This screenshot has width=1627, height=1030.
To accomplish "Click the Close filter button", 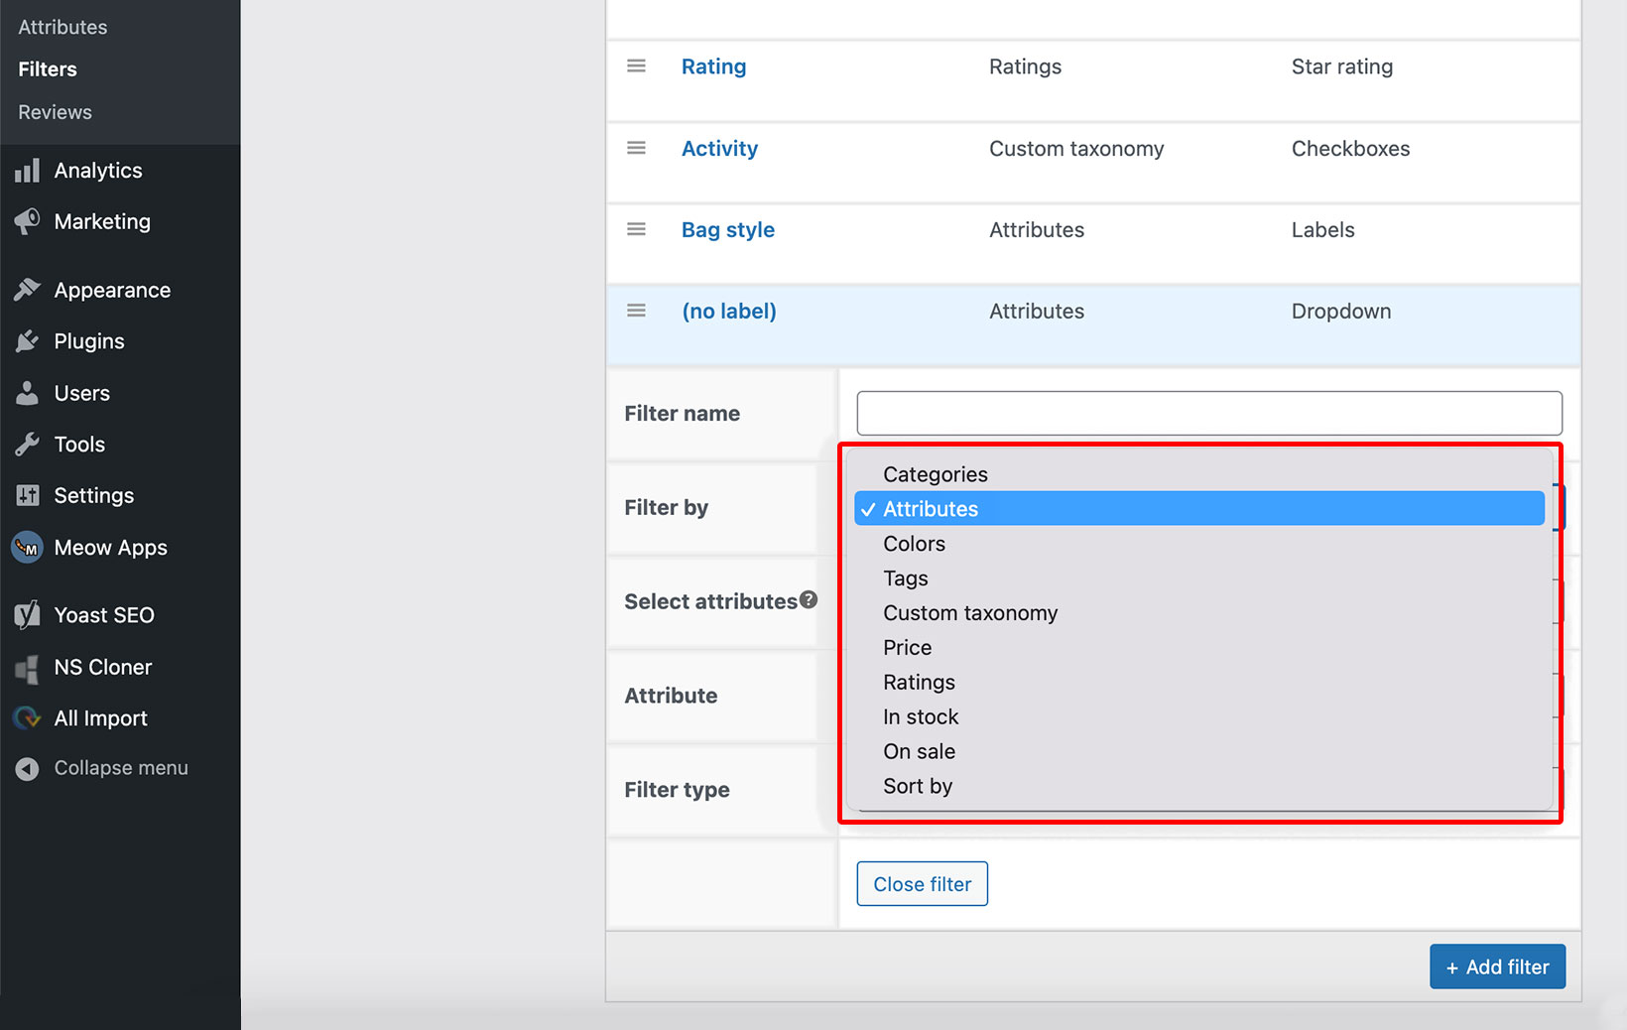I will 922,883.
